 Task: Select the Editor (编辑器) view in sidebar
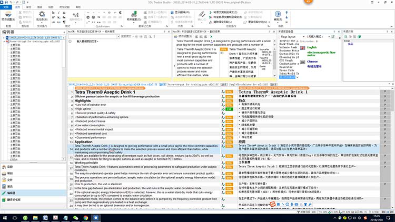[33, 193]
